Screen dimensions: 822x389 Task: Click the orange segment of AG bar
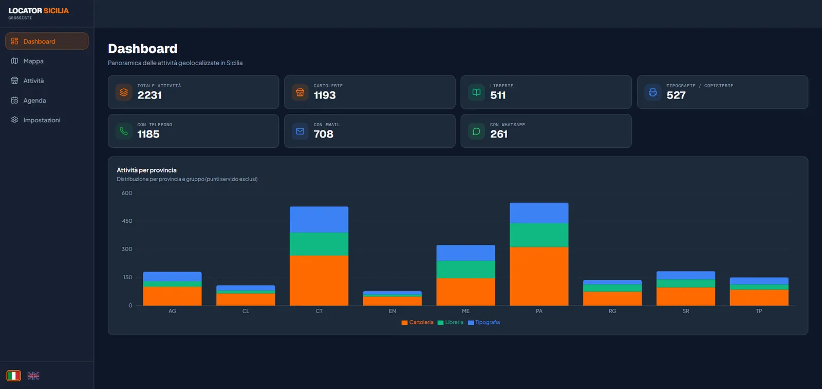click(x=172, y=296)
